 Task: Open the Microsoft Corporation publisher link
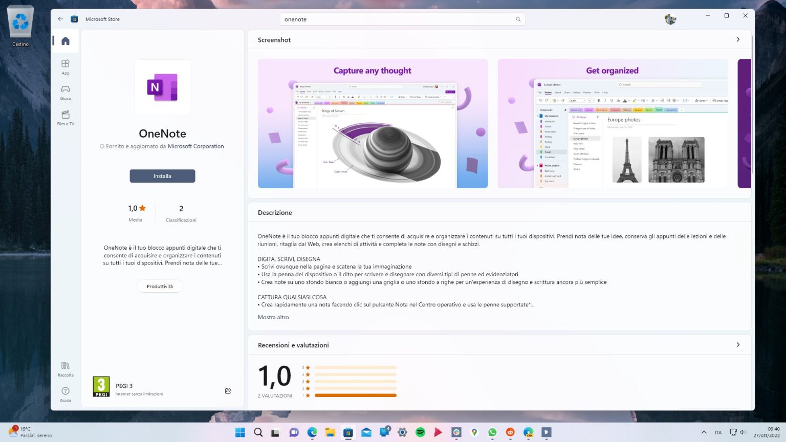195,146
